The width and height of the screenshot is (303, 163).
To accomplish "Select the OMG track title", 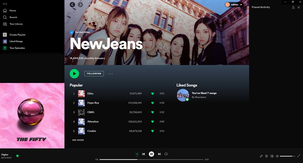I will click(91, 112).
